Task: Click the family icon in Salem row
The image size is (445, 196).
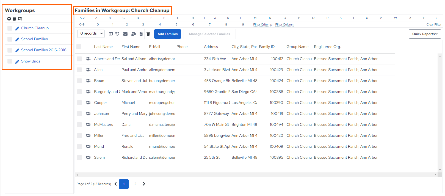Action: (88, 157)
